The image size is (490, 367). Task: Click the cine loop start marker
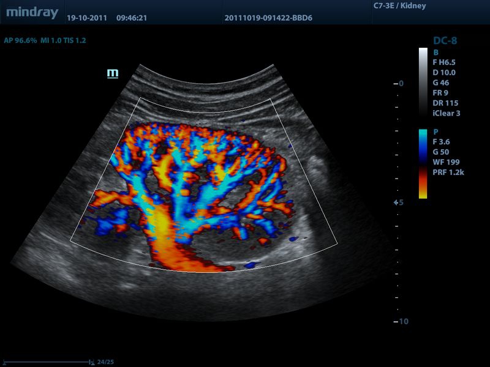click(x=3, y=362)
